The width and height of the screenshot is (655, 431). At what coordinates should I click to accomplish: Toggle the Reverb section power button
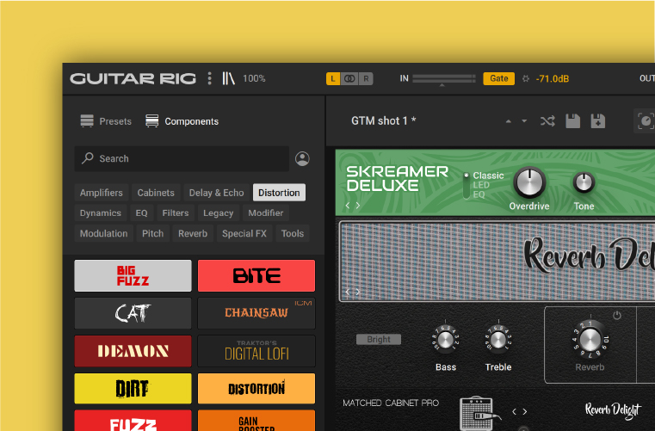(x=616, y=316)
